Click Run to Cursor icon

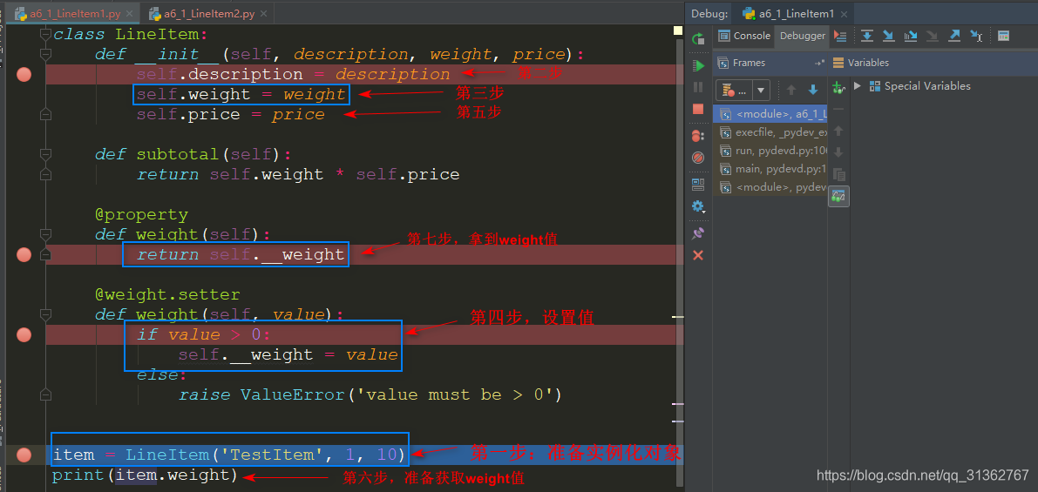976,36
